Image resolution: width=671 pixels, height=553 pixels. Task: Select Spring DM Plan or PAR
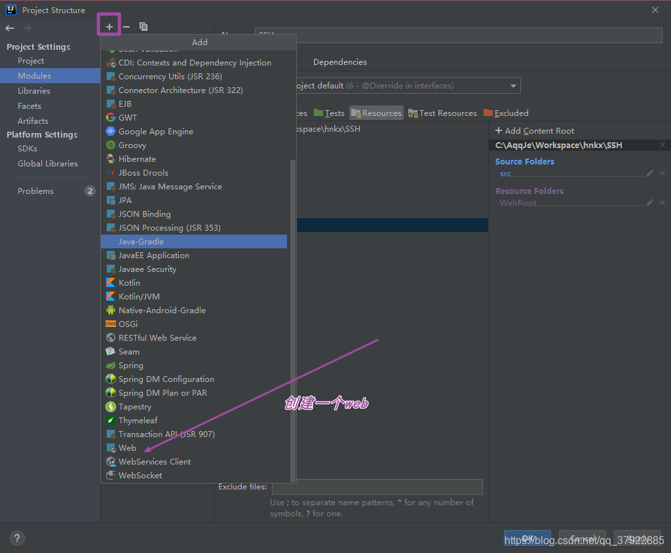(194, 393)
